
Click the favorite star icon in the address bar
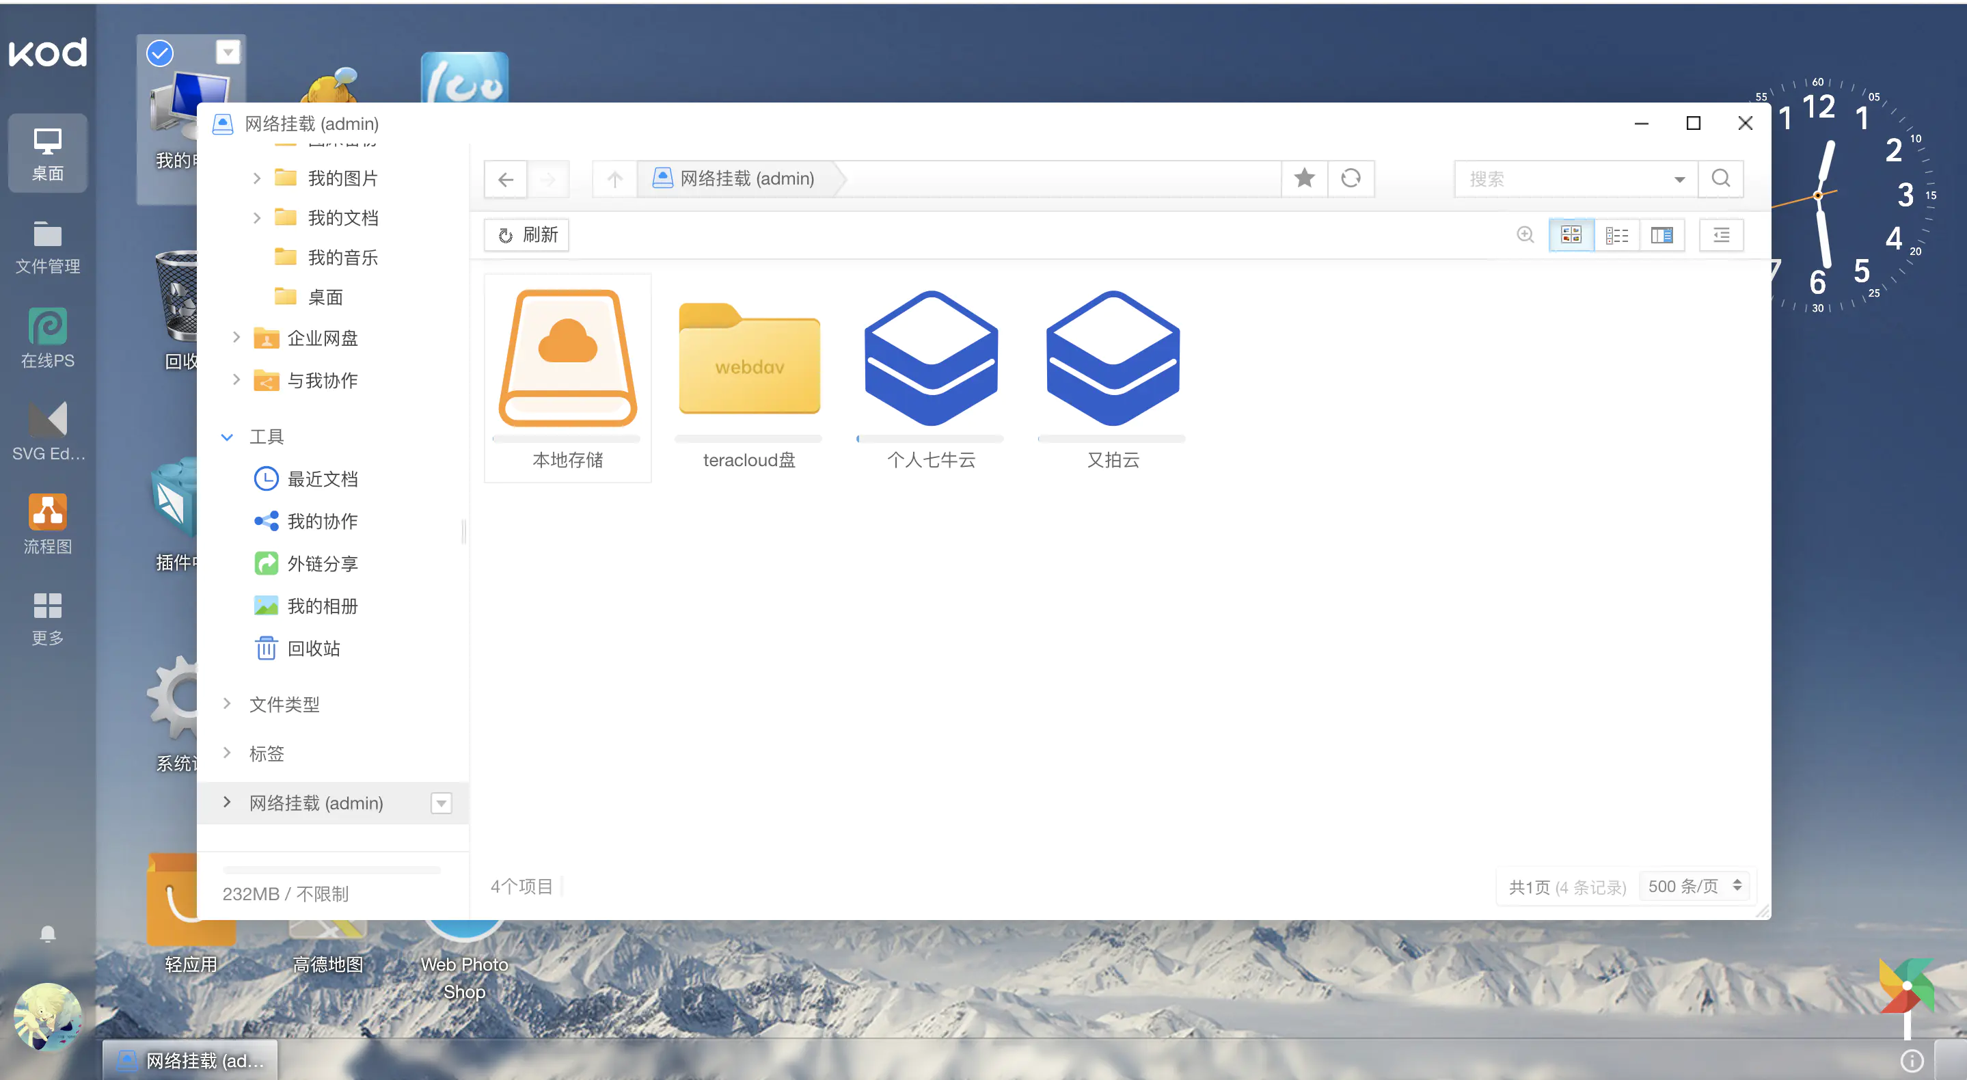click(x=1304, y=178)
